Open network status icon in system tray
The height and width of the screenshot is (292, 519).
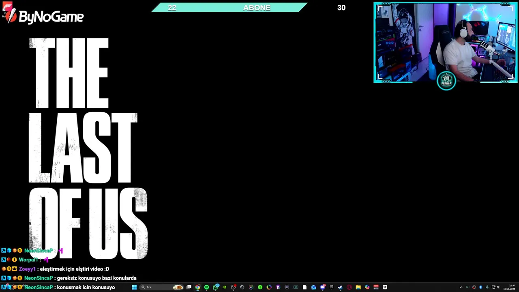pyautogui.click(x=493, y=287)
